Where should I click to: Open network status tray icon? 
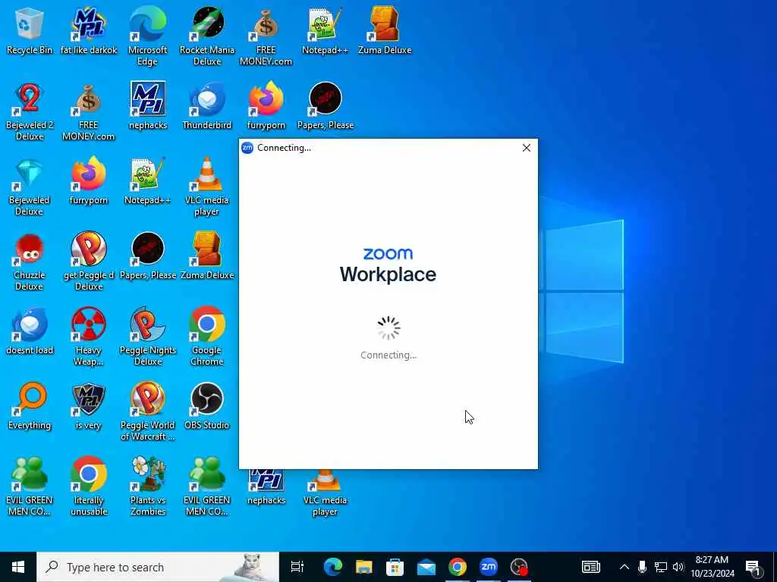(x=661, y=567)
